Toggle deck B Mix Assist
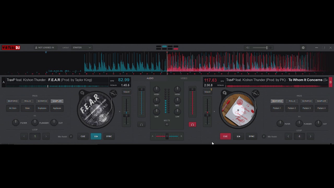The image size is (334, 188). pyautogui.click(x=264, y=137)
